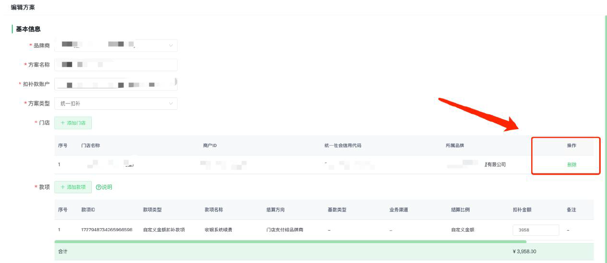607x263 pixels.
Task: Click the 自定义金额扣补款项 cell
Action: tap(164, 230)
